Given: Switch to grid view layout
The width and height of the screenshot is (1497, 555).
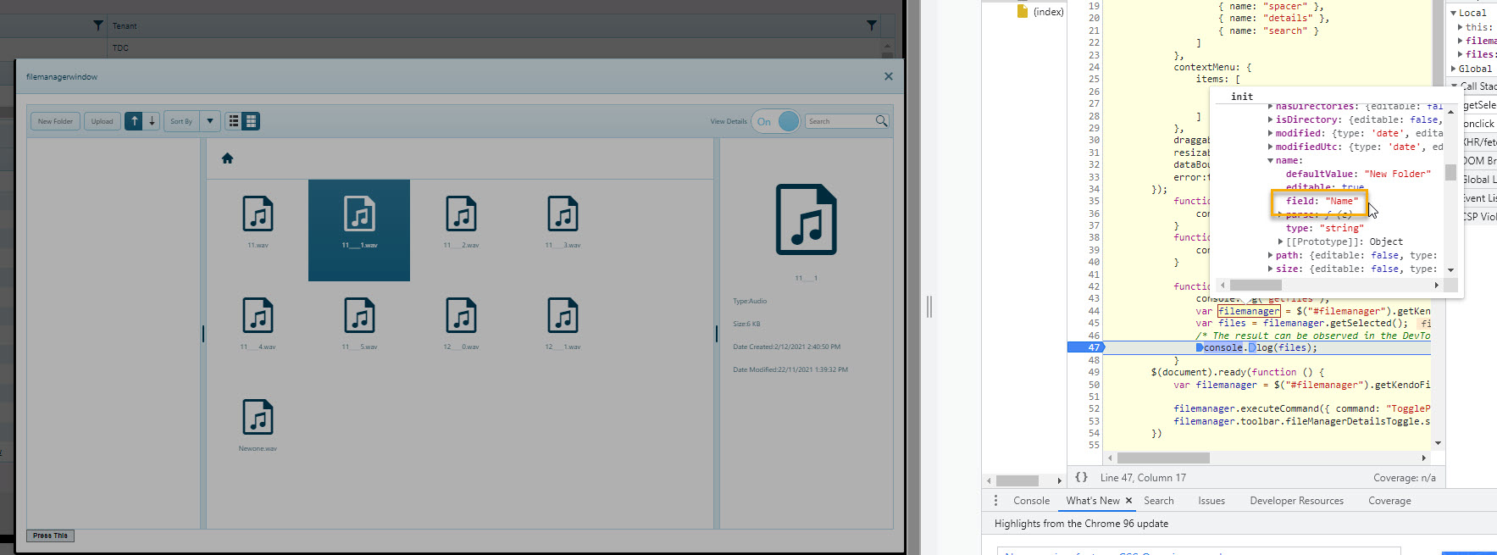Looking at the screenshot, I should click(x=251, y=121).
